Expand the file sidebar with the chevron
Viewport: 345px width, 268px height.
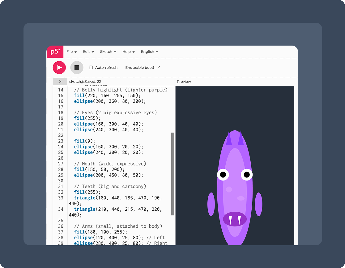60,82
